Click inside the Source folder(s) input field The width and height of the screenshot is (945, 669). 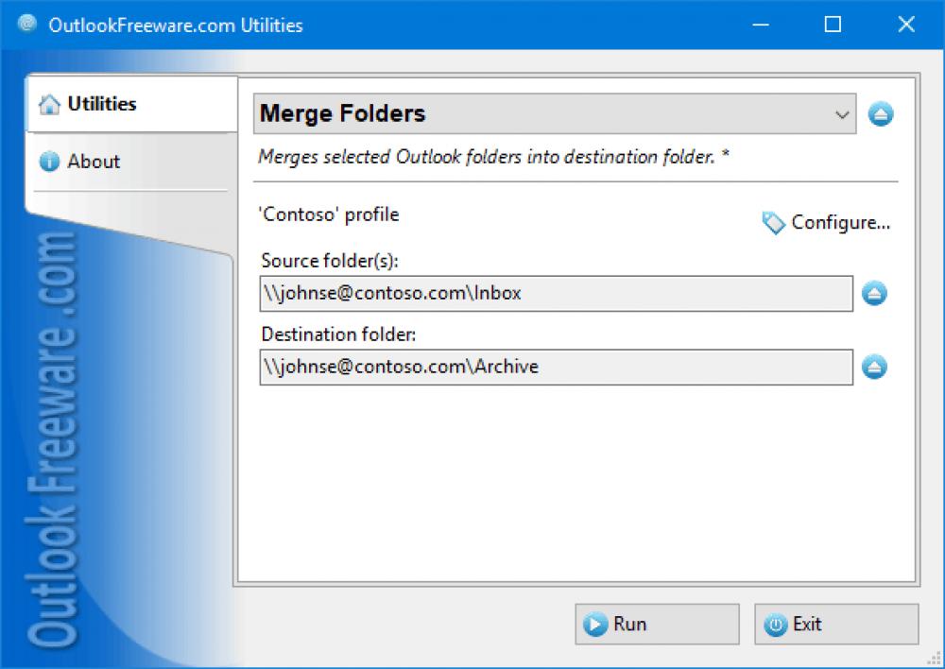pyautogui.click(x=558, y=293)
